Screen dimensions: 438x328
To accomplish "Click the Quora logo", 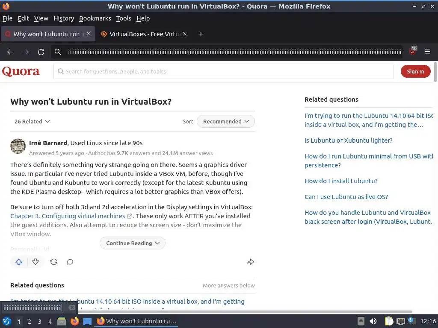I will (21, 71).
